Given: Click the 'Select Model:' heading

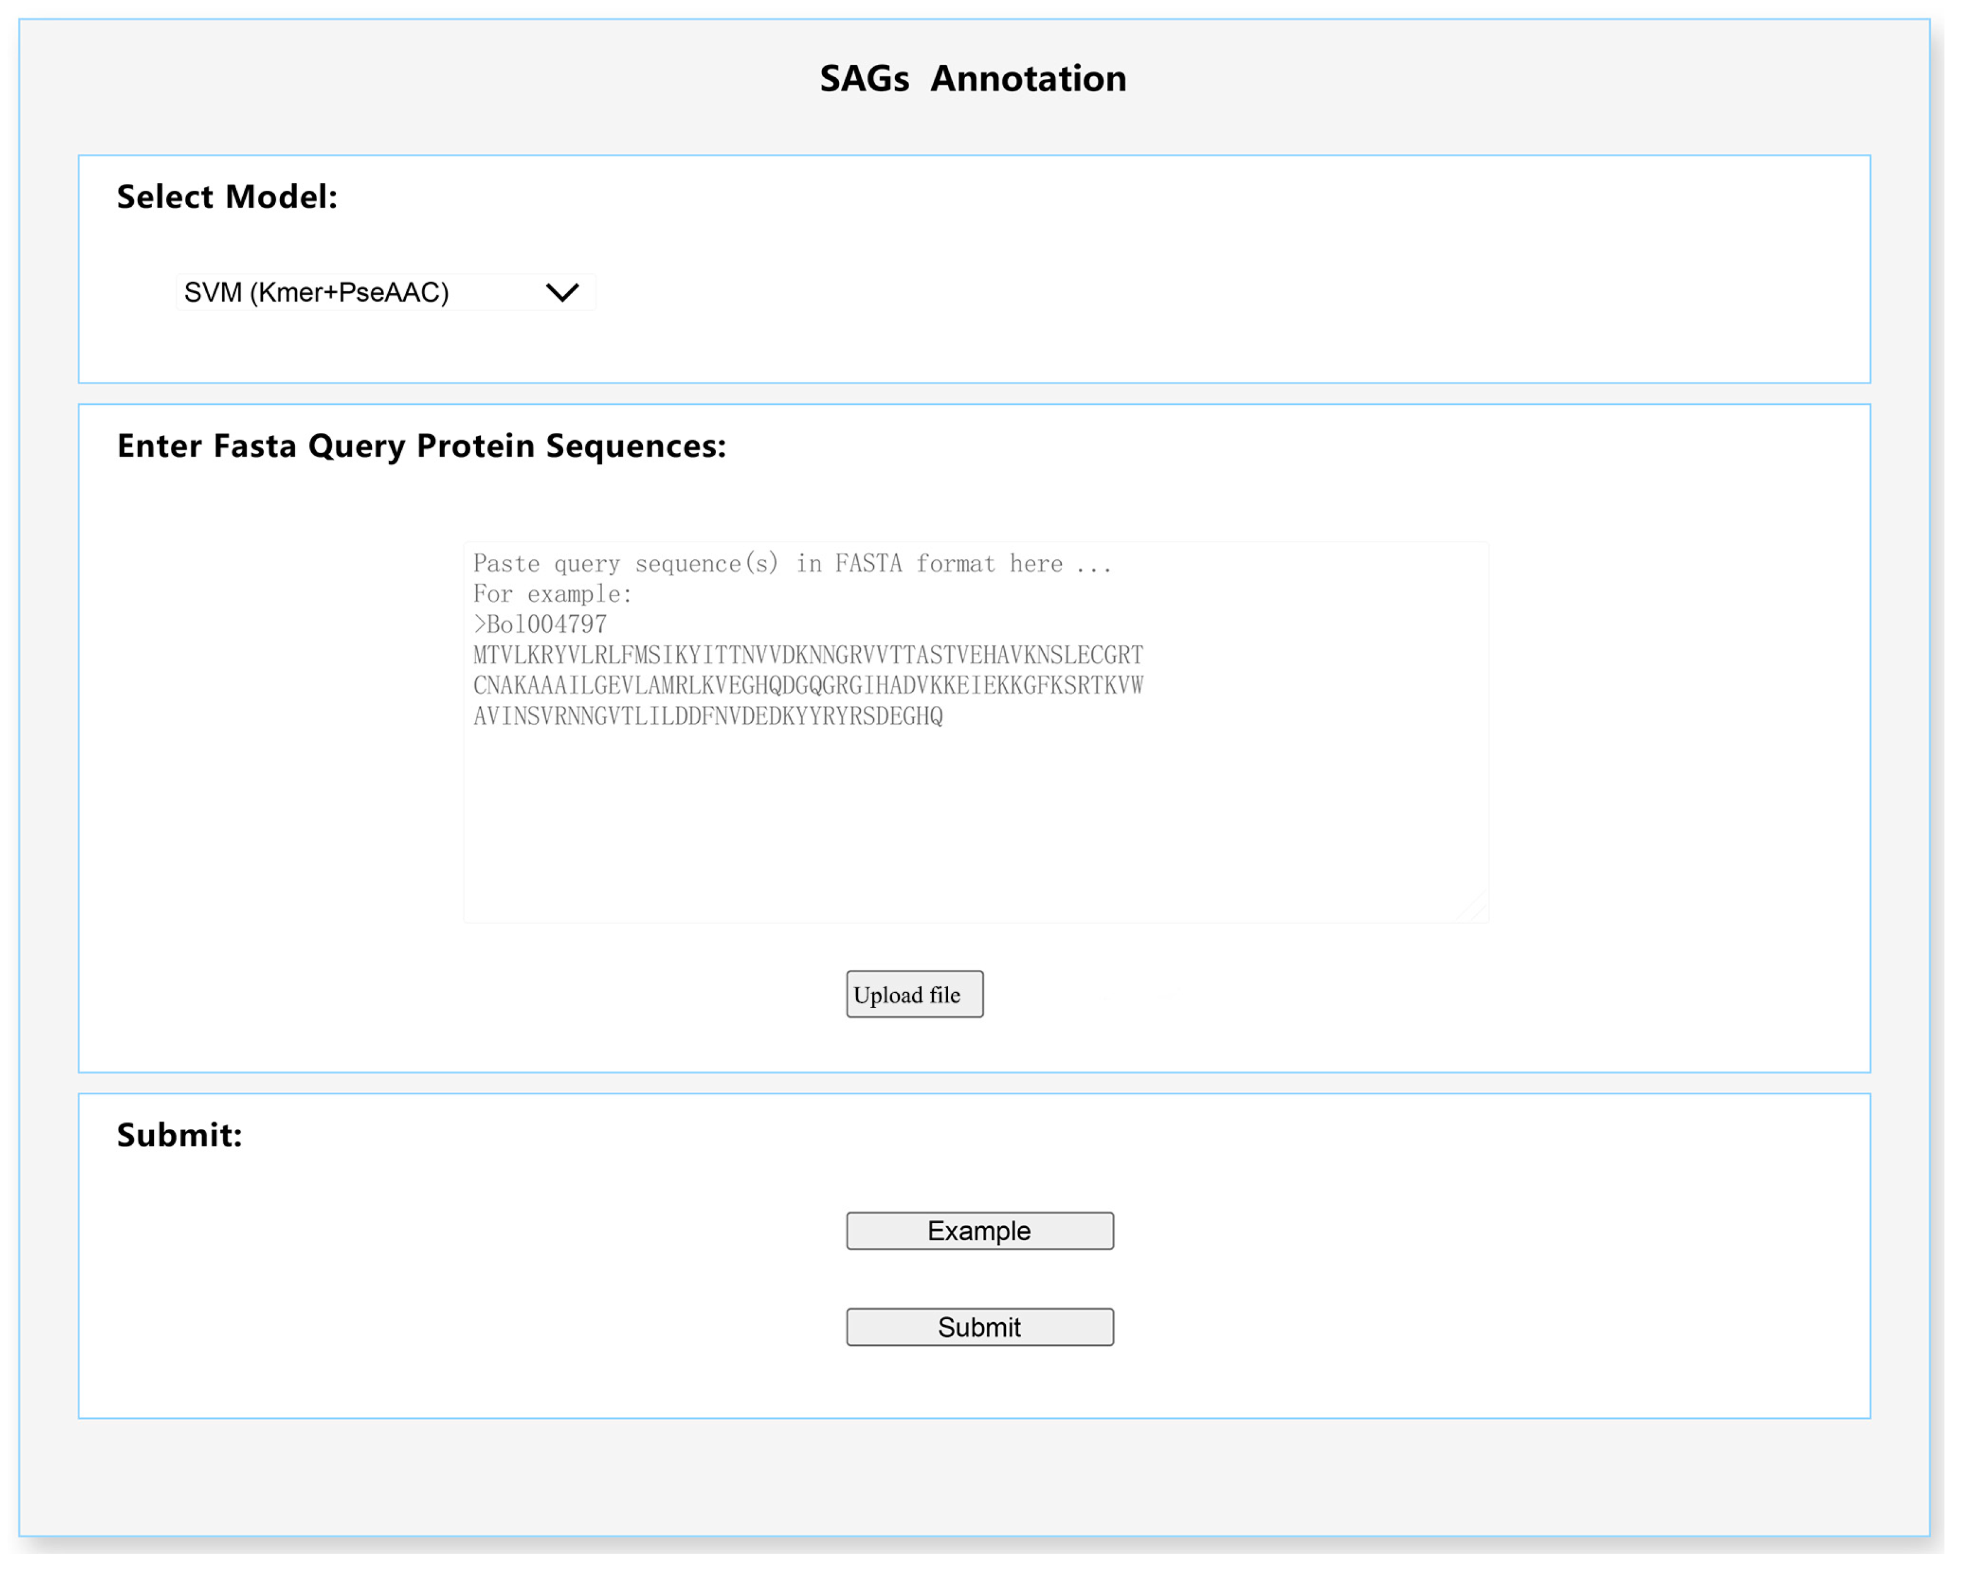Looking at the screenshot, I should pos(226,197).
